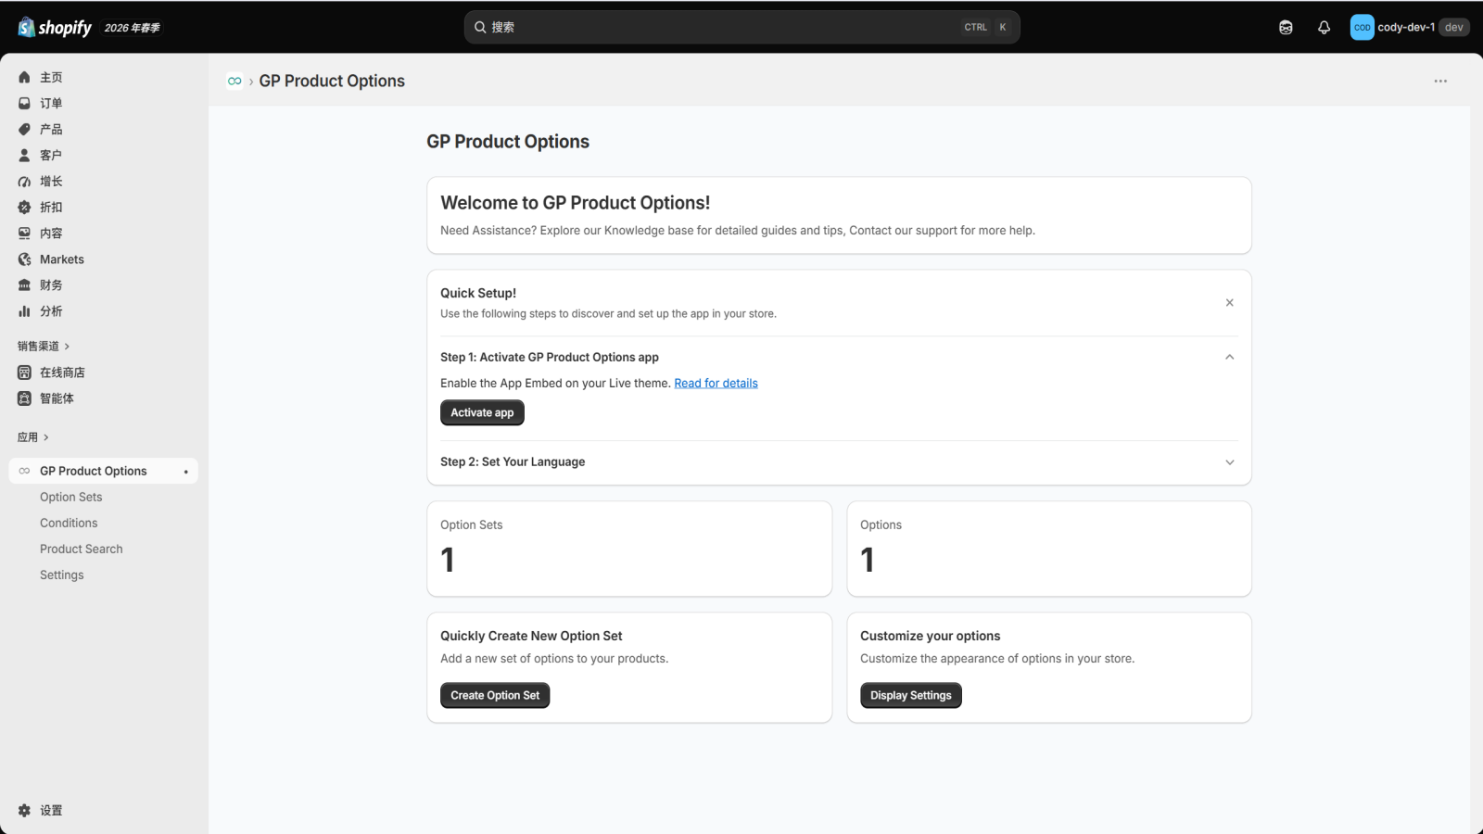Follow the Read for details link
Viewport: 1483px width, 834px height.
[x=716, y=384]
